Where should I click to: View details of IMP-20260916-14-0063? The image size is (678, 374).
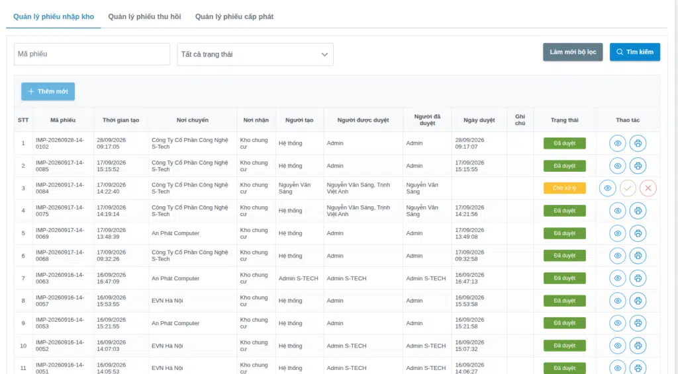pos(618,278)
